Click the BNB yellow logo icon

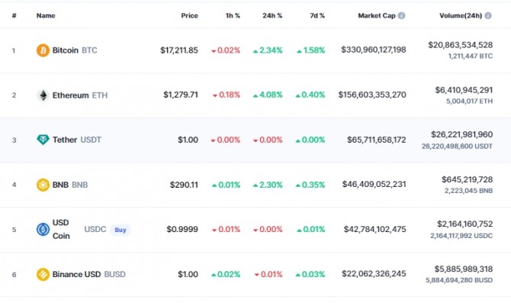tap(43, 185)
